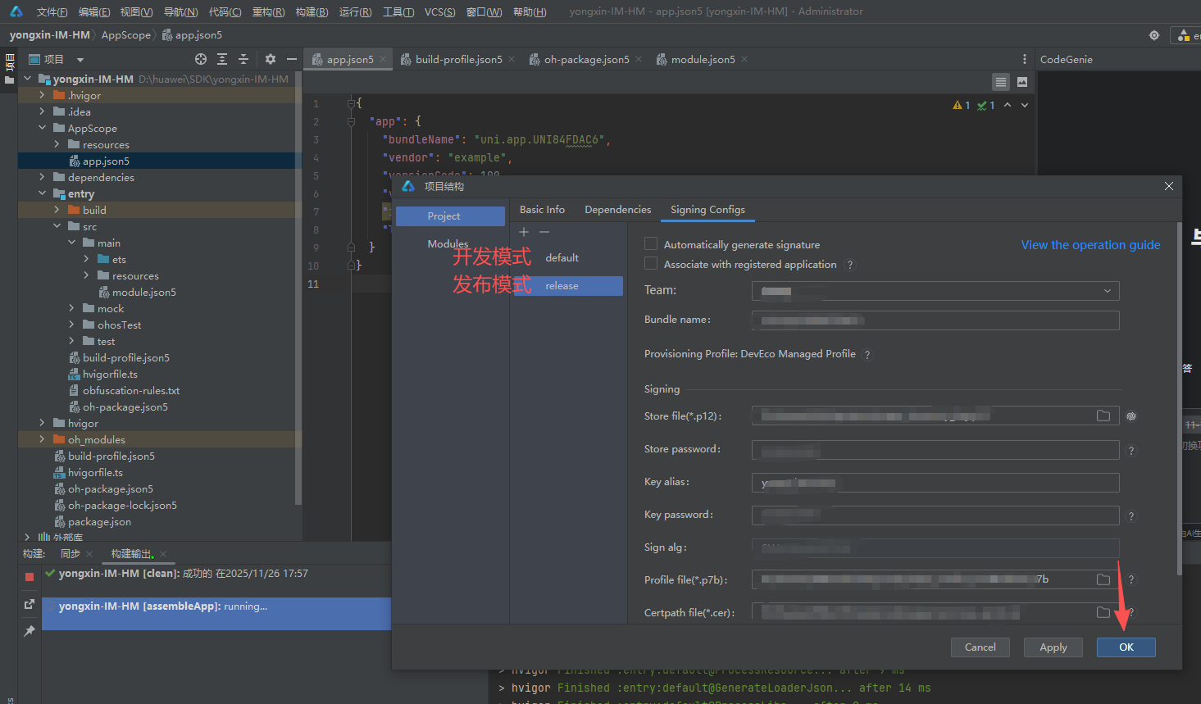Select obfuscation-rules.txt in project tree
The height and width of the screenshot is (704, 1201).
pos(131,391)
